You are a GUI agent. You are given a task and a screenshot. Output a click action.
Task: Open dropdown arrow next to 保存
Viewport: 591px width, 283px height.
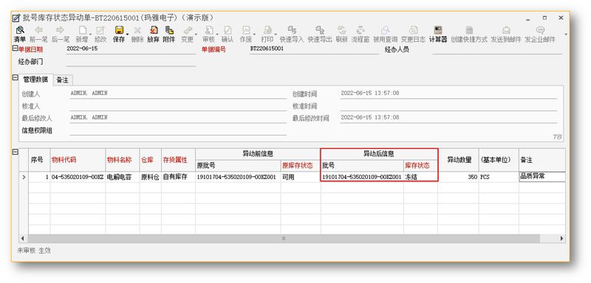[127, 34]
